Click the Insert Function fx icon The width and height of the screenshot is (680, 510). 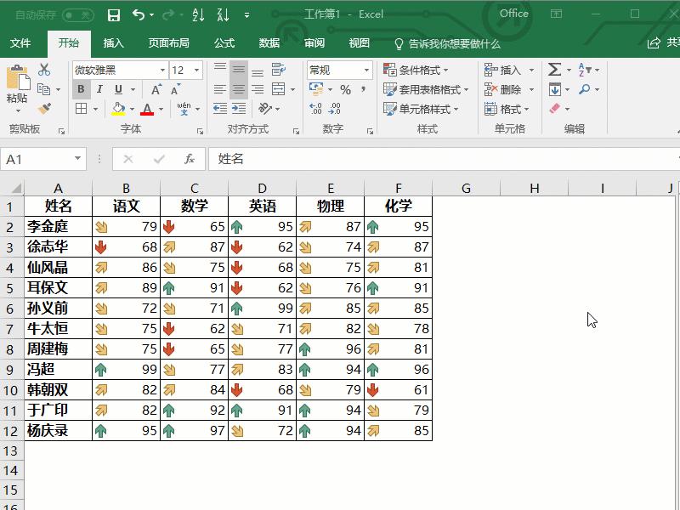click(x=190, y=159)
